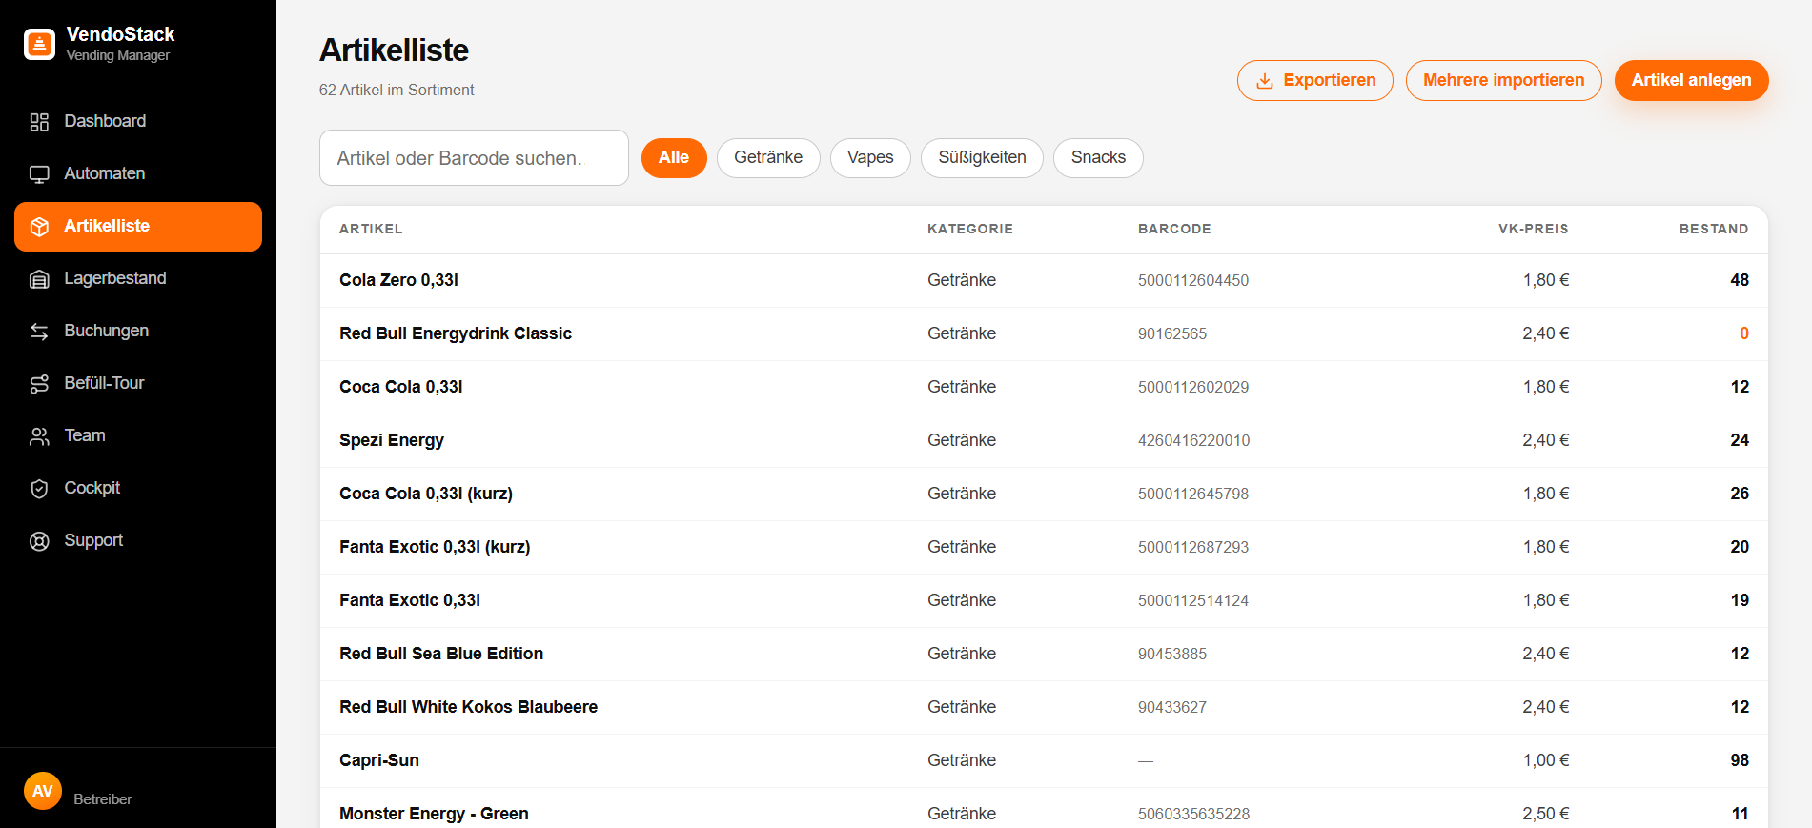Filter by Vapes chip
Image resolution: width=1812 pixels, height=828 pixels.
pyautogui.click(x=870, y=158)
